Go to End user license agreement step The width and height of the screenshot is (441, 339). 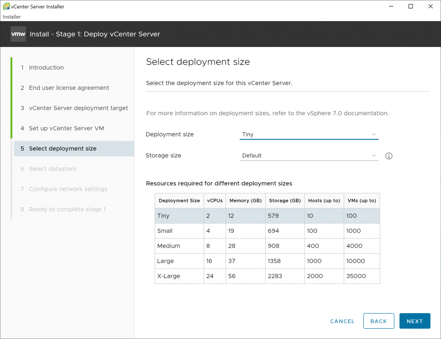(x=69, y=88)
